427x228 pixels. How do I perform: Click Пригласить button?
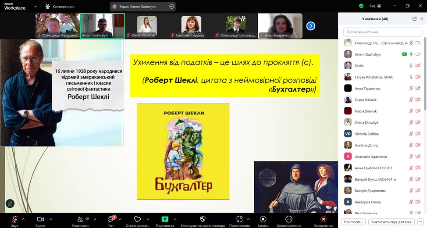tap(353, 222)
